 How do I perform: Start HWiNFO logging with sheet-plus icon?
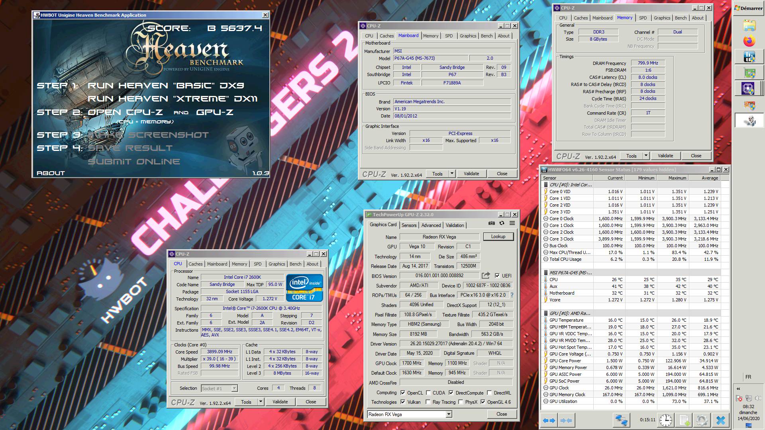[684, 420]
